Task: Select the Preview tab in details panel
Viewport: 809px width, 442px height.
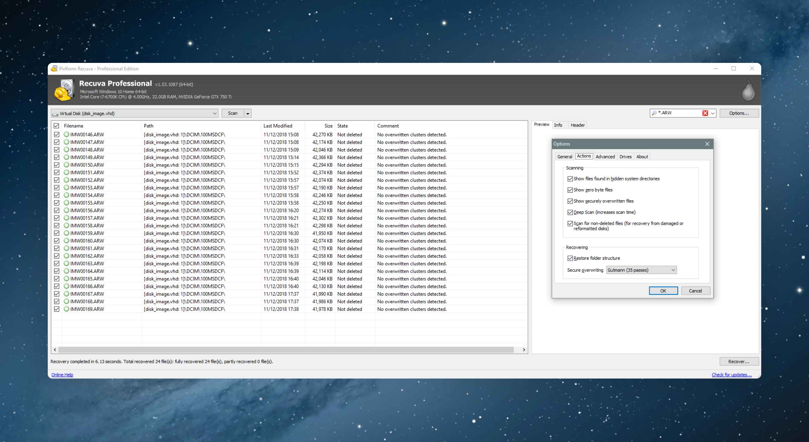Action: (541, 125)
